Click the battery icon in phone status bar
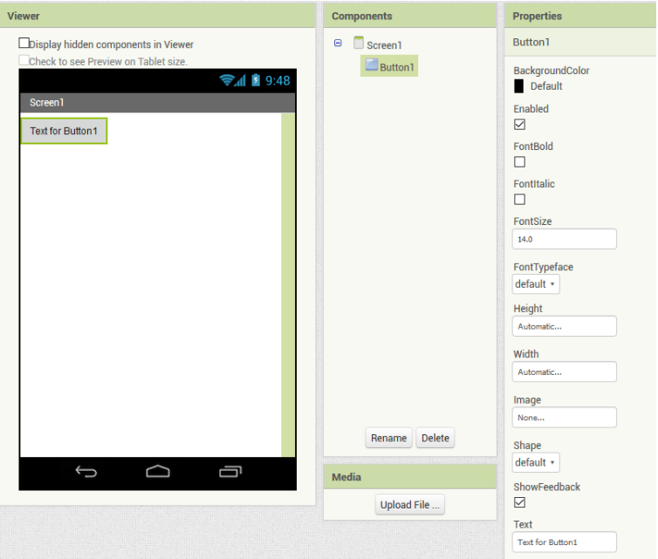658x559 pixels. click(256, 80)
